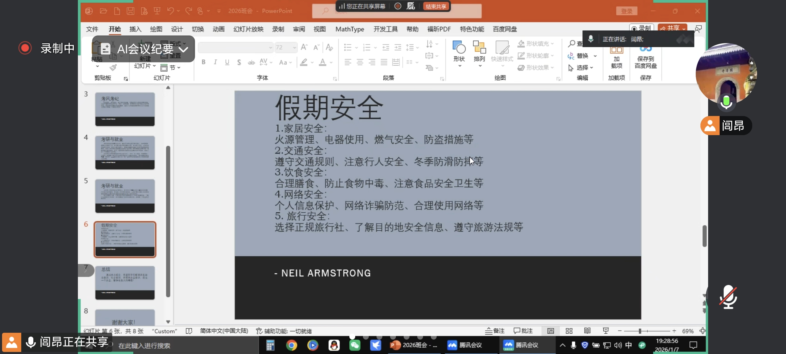Open Google Chrome from the taskbar
Screen dimensions: 786x354
[292, 345]
